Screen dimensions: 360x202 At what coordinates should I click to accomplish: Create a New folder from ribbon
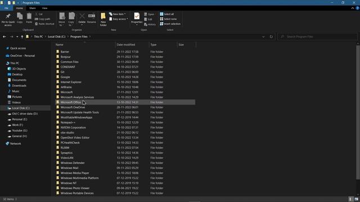[x=103, y=19]
